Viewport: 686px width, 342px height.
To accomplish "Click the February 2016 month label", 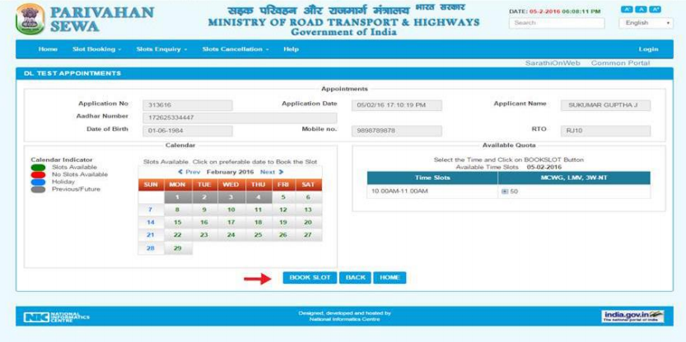I will 230,172.
